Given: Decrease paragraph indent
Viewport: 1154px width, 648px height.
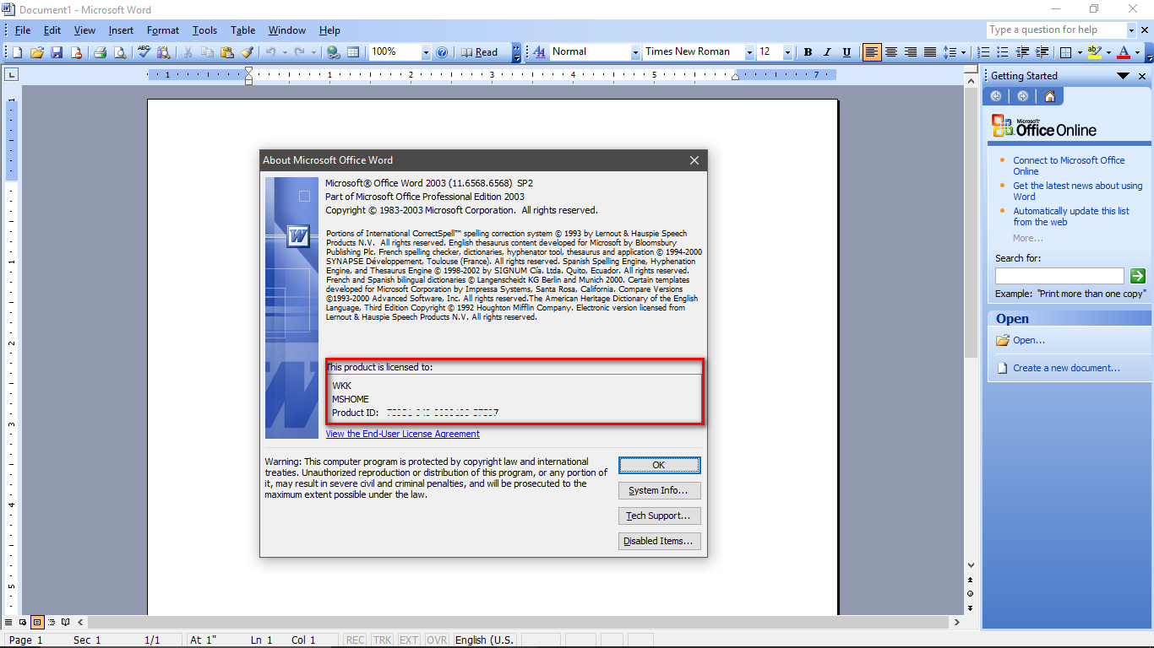Looking at the screenshot, I should (1022, 52).
